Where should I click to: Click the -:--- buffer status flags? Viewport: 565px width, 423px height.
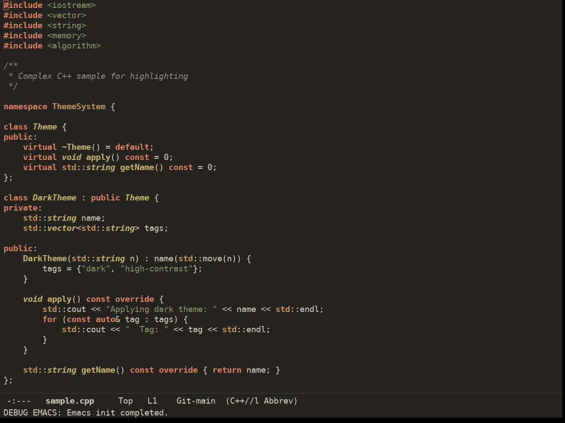tap(19, 401)
